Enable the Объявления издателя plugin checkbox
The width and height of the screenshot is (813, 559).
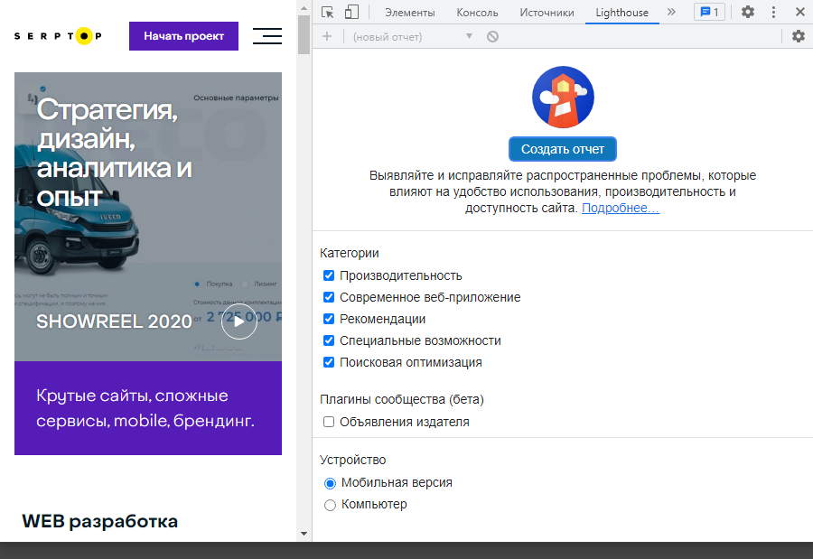coord(329,422)
